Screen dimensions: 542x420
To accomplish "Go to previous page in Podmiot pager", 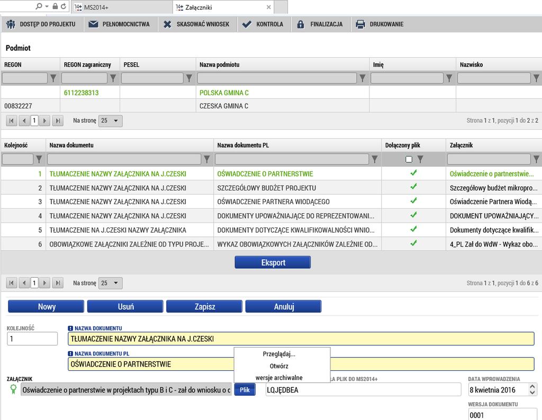I will pos(24,121).
